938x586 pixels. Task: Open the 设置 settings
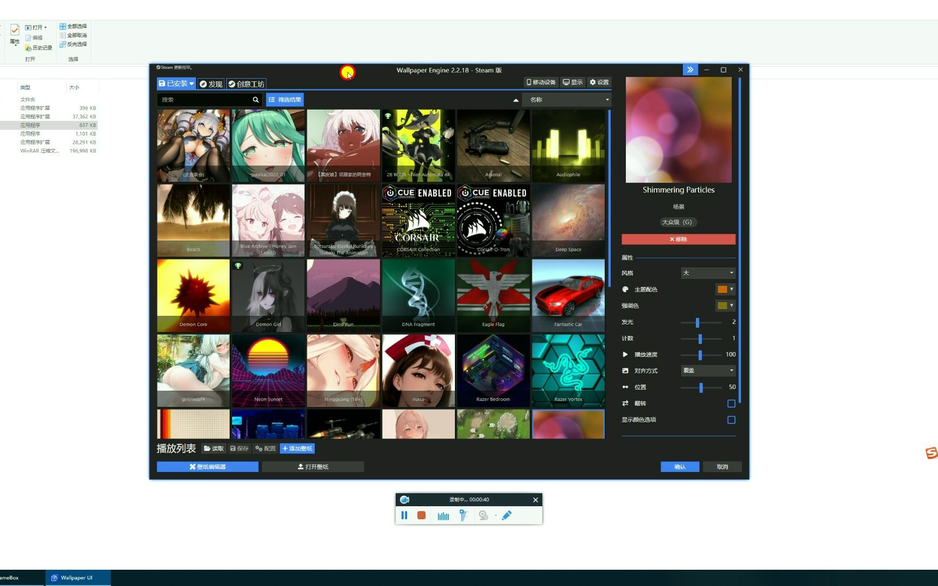(x=599, y=82)
